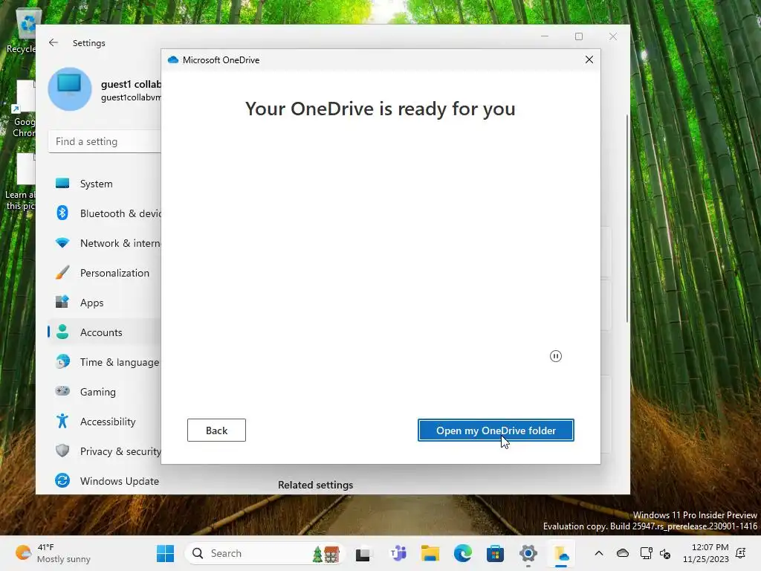Image resolution: width=761 pixels, height=571 pixels.
Task: Click the Time & language globe icon
Action: click(62, 361)
